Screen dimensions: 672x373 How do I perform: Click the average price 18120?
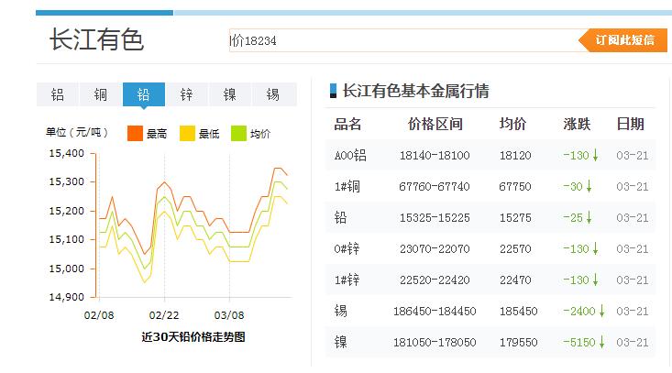click(x=515, y=156)
